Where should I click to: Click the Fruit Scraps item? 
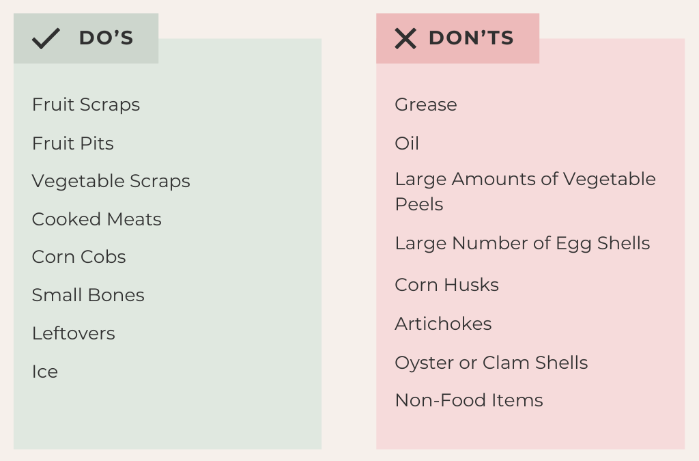tap(86, 104)
